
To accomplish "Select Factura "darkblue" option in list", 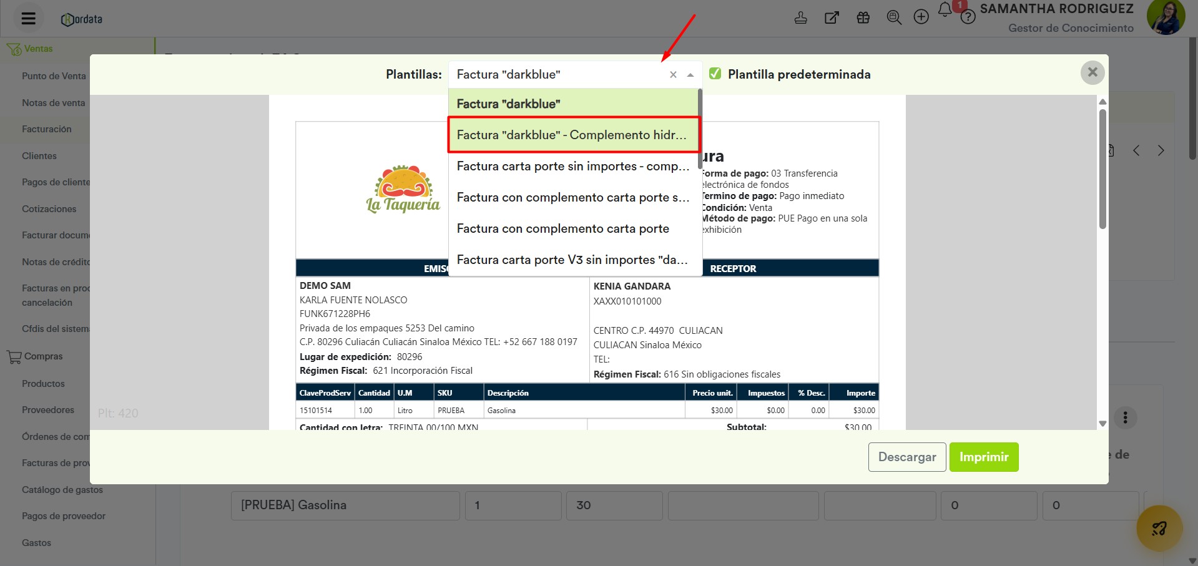I will (573, 104).
